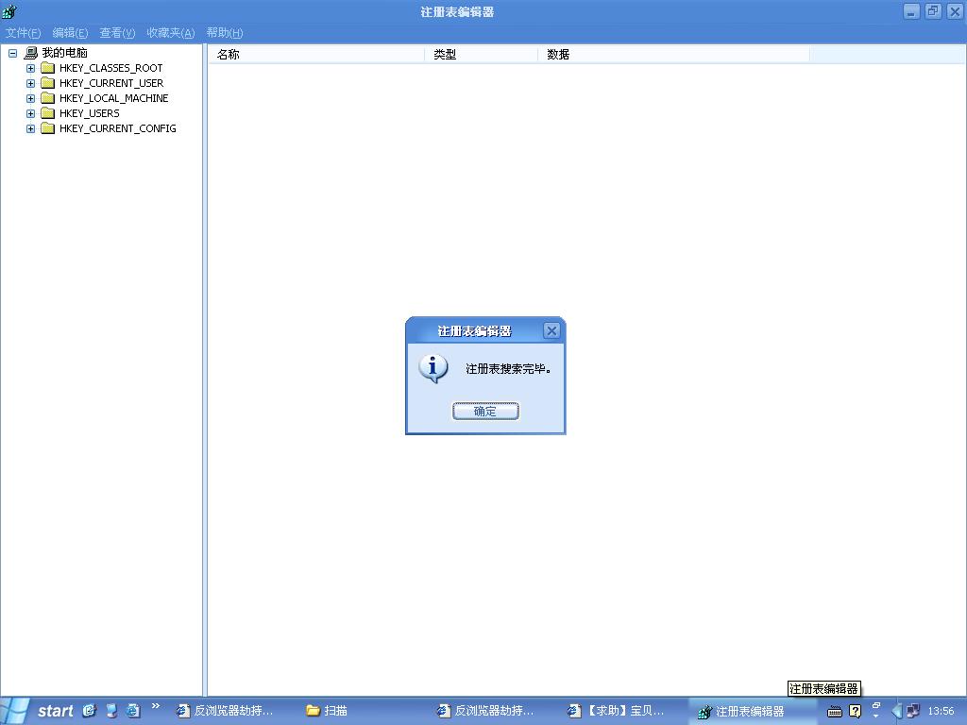
Task: Click the blue info icon in the dialog
Action: click(433, 369)
